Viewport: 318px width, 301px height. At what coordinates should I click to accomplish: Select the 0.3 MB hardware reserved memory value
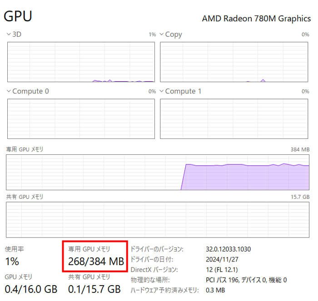pyautogui.click(x=215, y=290)
